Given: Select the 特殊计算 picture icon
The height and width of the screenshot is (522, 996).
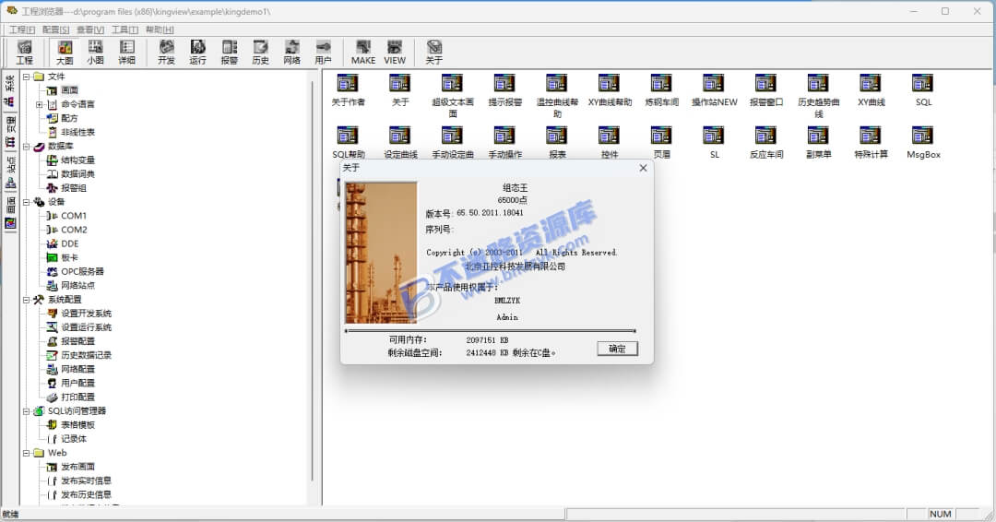Looking at the screenshot, I should click(871, 142).
